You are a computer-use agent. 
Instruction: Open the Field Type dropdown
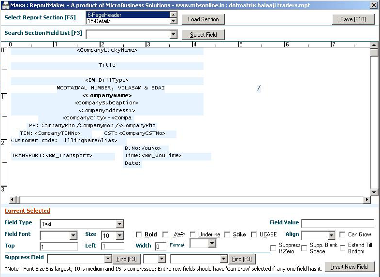click(x=119, y=224)
